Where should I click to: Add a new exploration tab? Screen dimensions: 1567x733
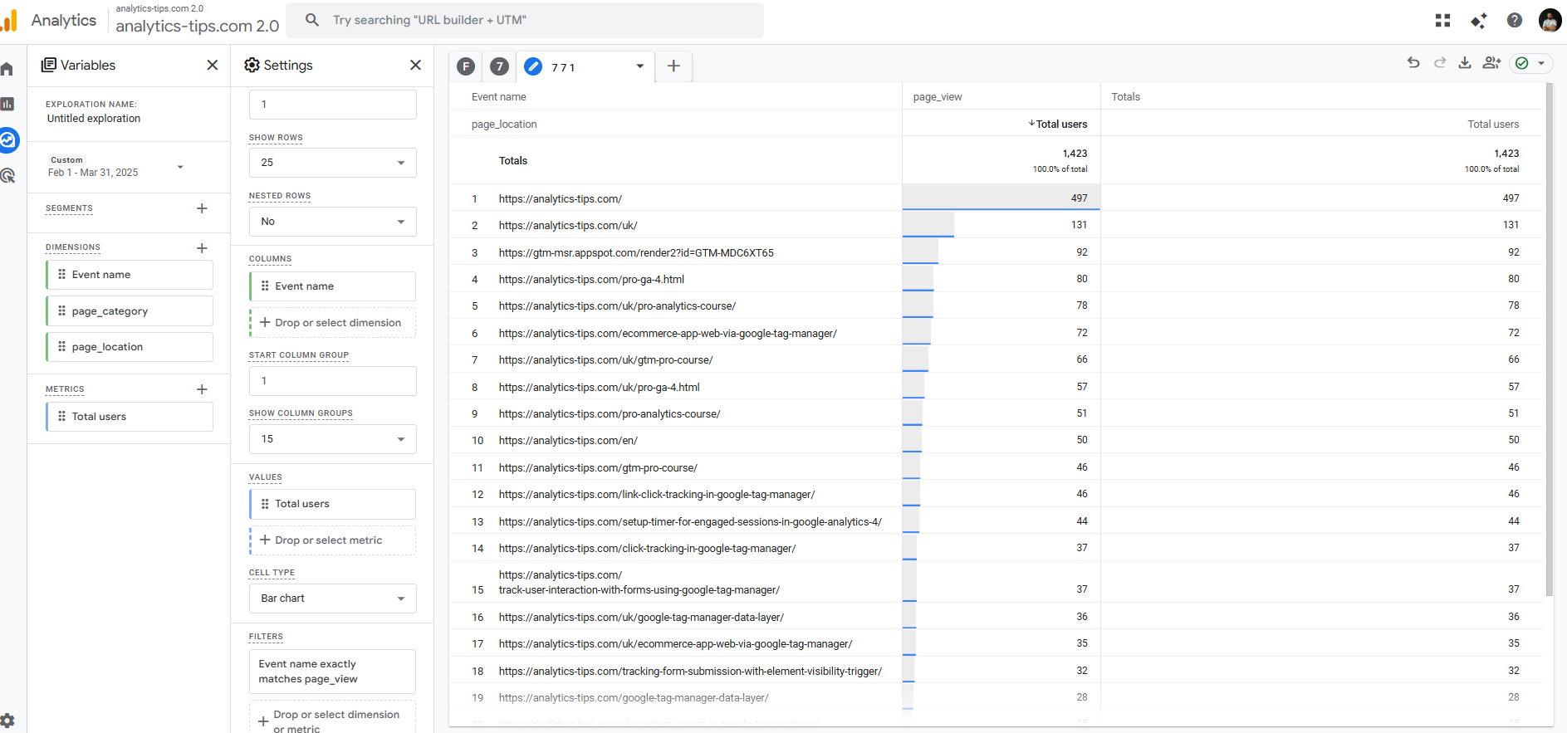[673, 66]
